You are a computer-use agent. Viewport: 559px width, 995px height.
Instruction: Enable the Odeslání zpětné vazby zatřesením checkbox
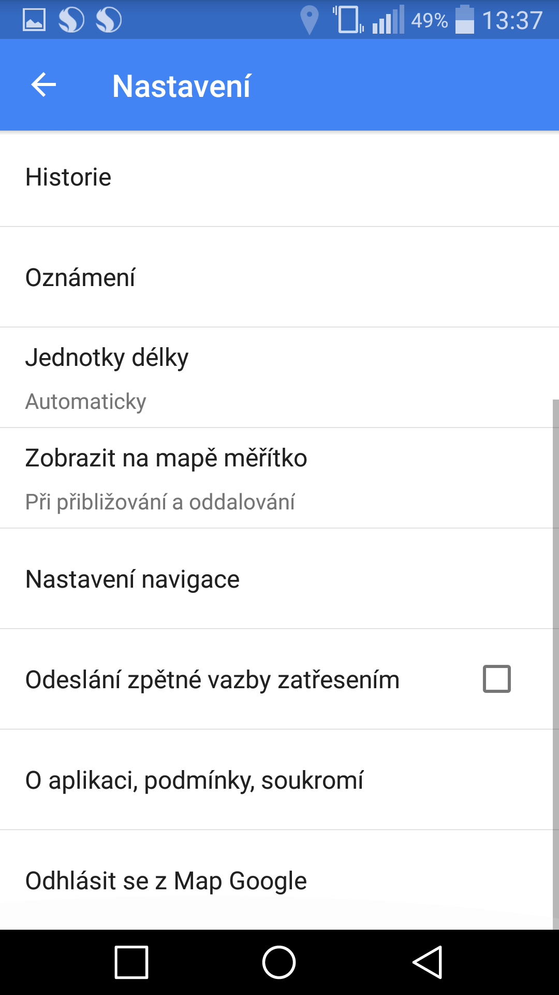[x=497, y=679]
